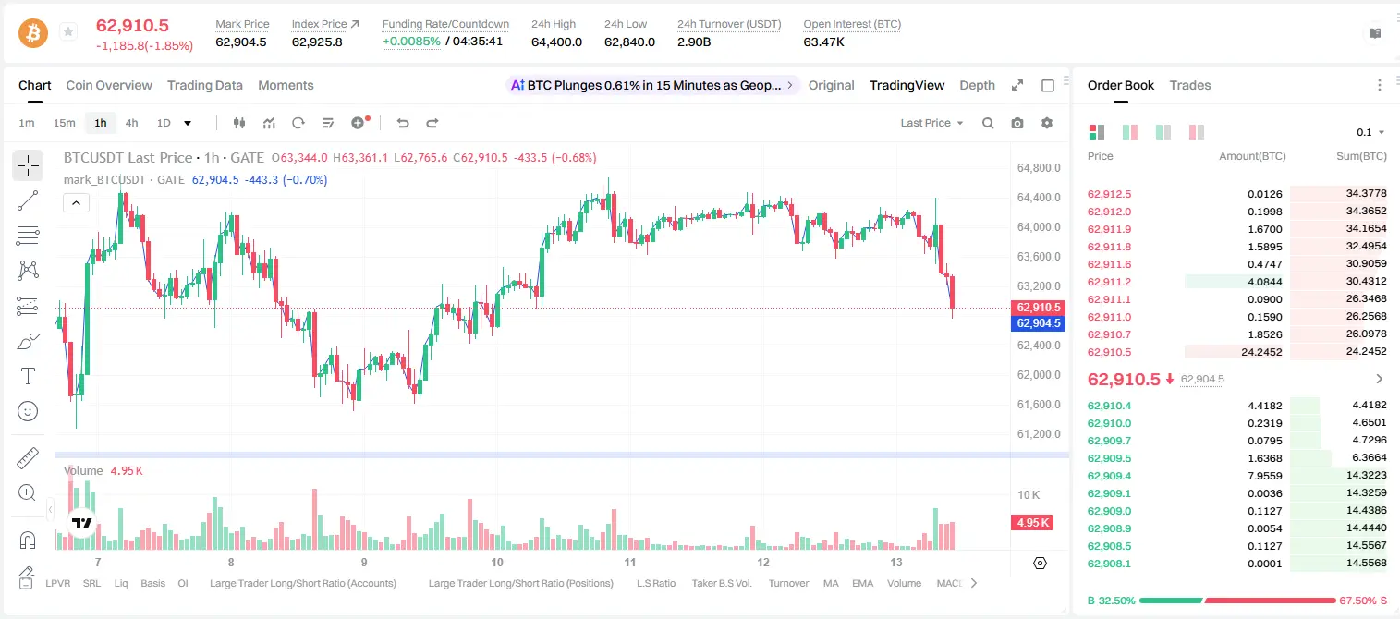Open the Coin Overview tab

coord(109,85)
